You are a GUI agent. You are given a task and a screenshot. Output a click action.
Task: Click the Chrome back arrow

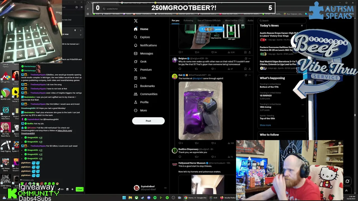(x=88, y=9)
